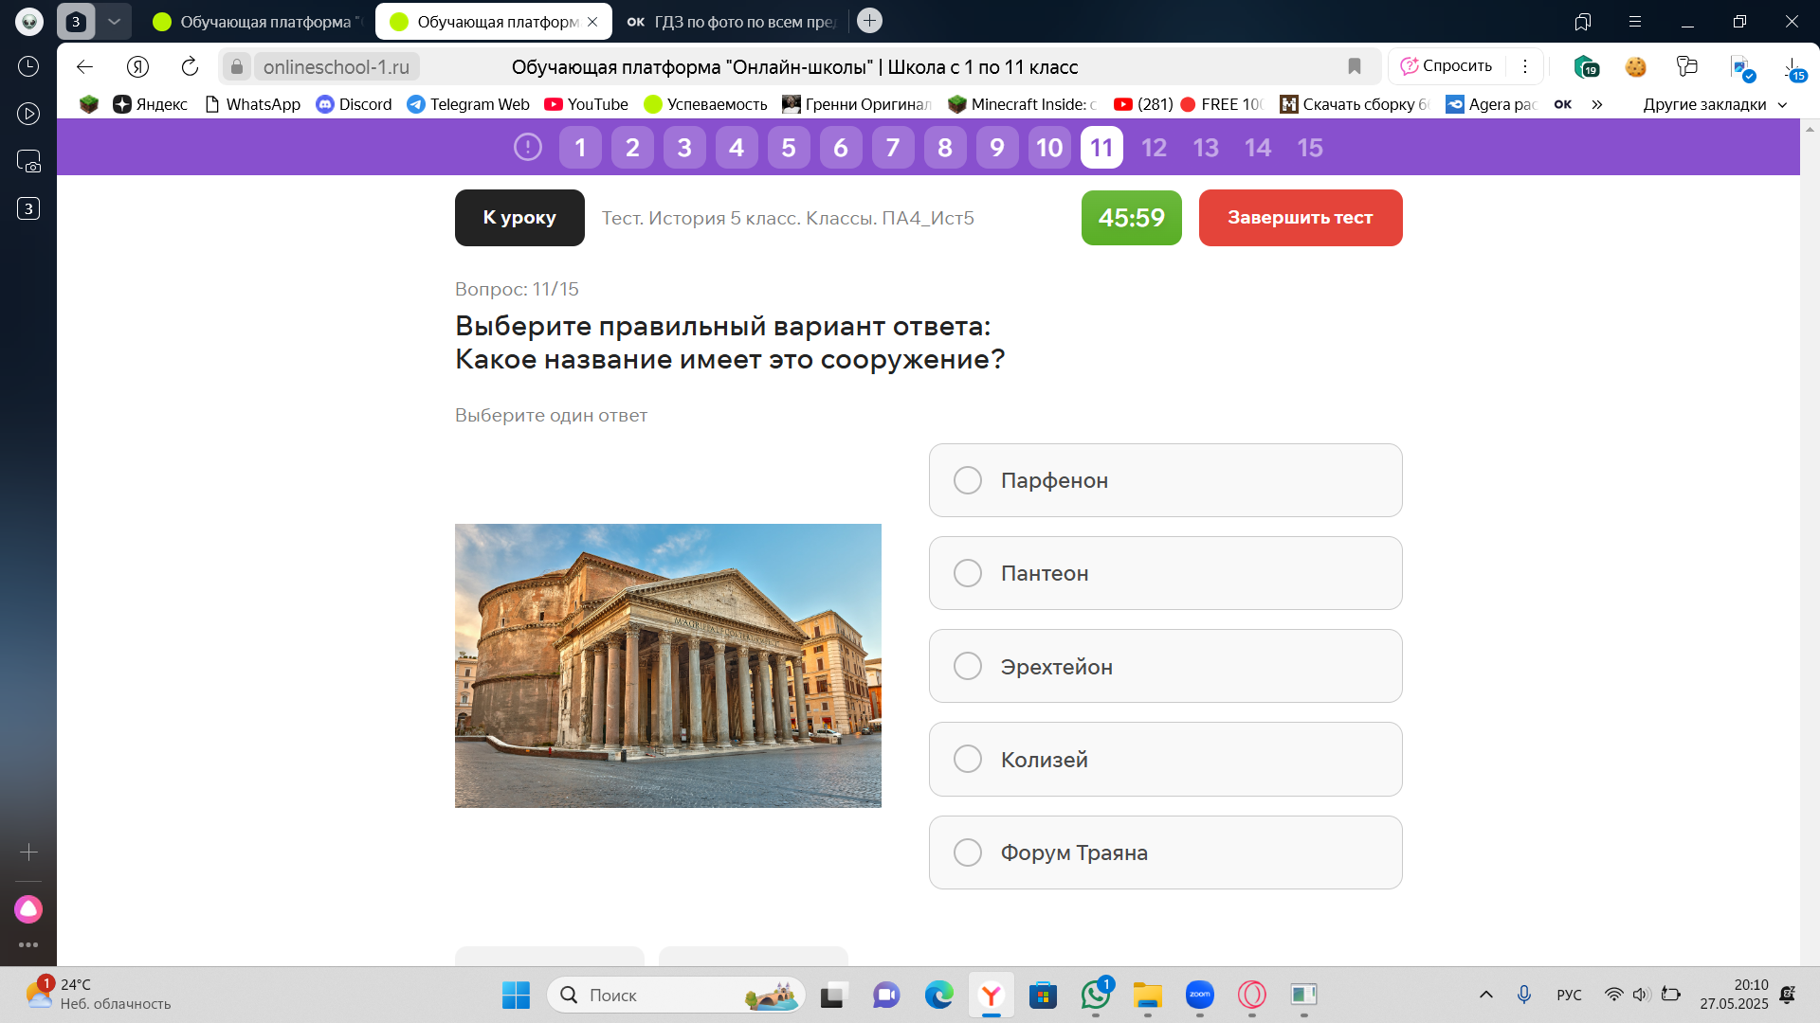Open the video play icon in sidebar
1820x1023 pixels.
28,114
